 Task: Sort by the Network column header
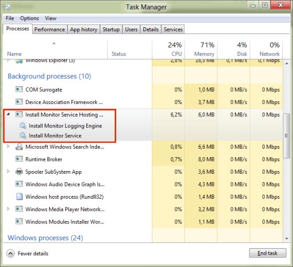pyautogui.click(x=266, y=50)
